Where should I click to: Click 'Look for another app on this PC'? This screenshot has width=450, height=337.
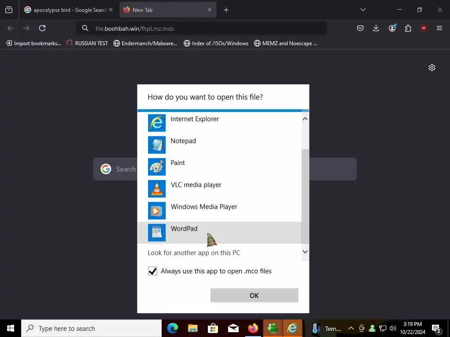(194, 253)
